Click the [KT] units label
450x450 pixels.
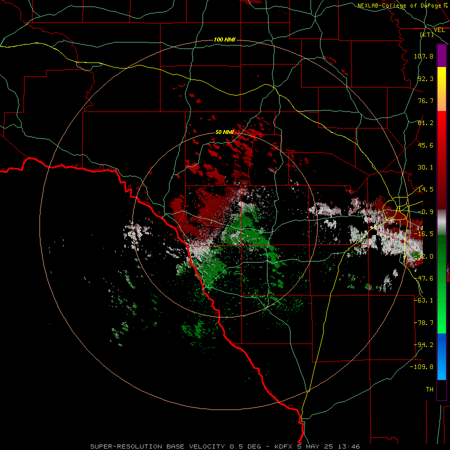(427, 34)
